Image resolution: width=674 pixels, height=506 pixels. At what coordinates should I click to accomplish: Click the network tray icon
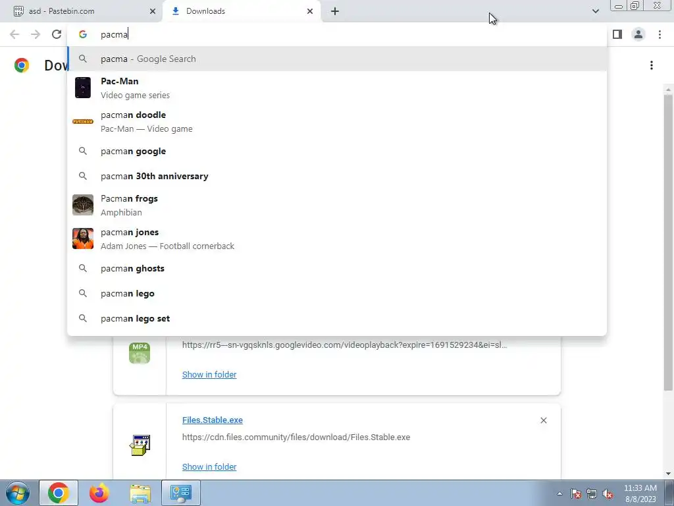point(592,494)
